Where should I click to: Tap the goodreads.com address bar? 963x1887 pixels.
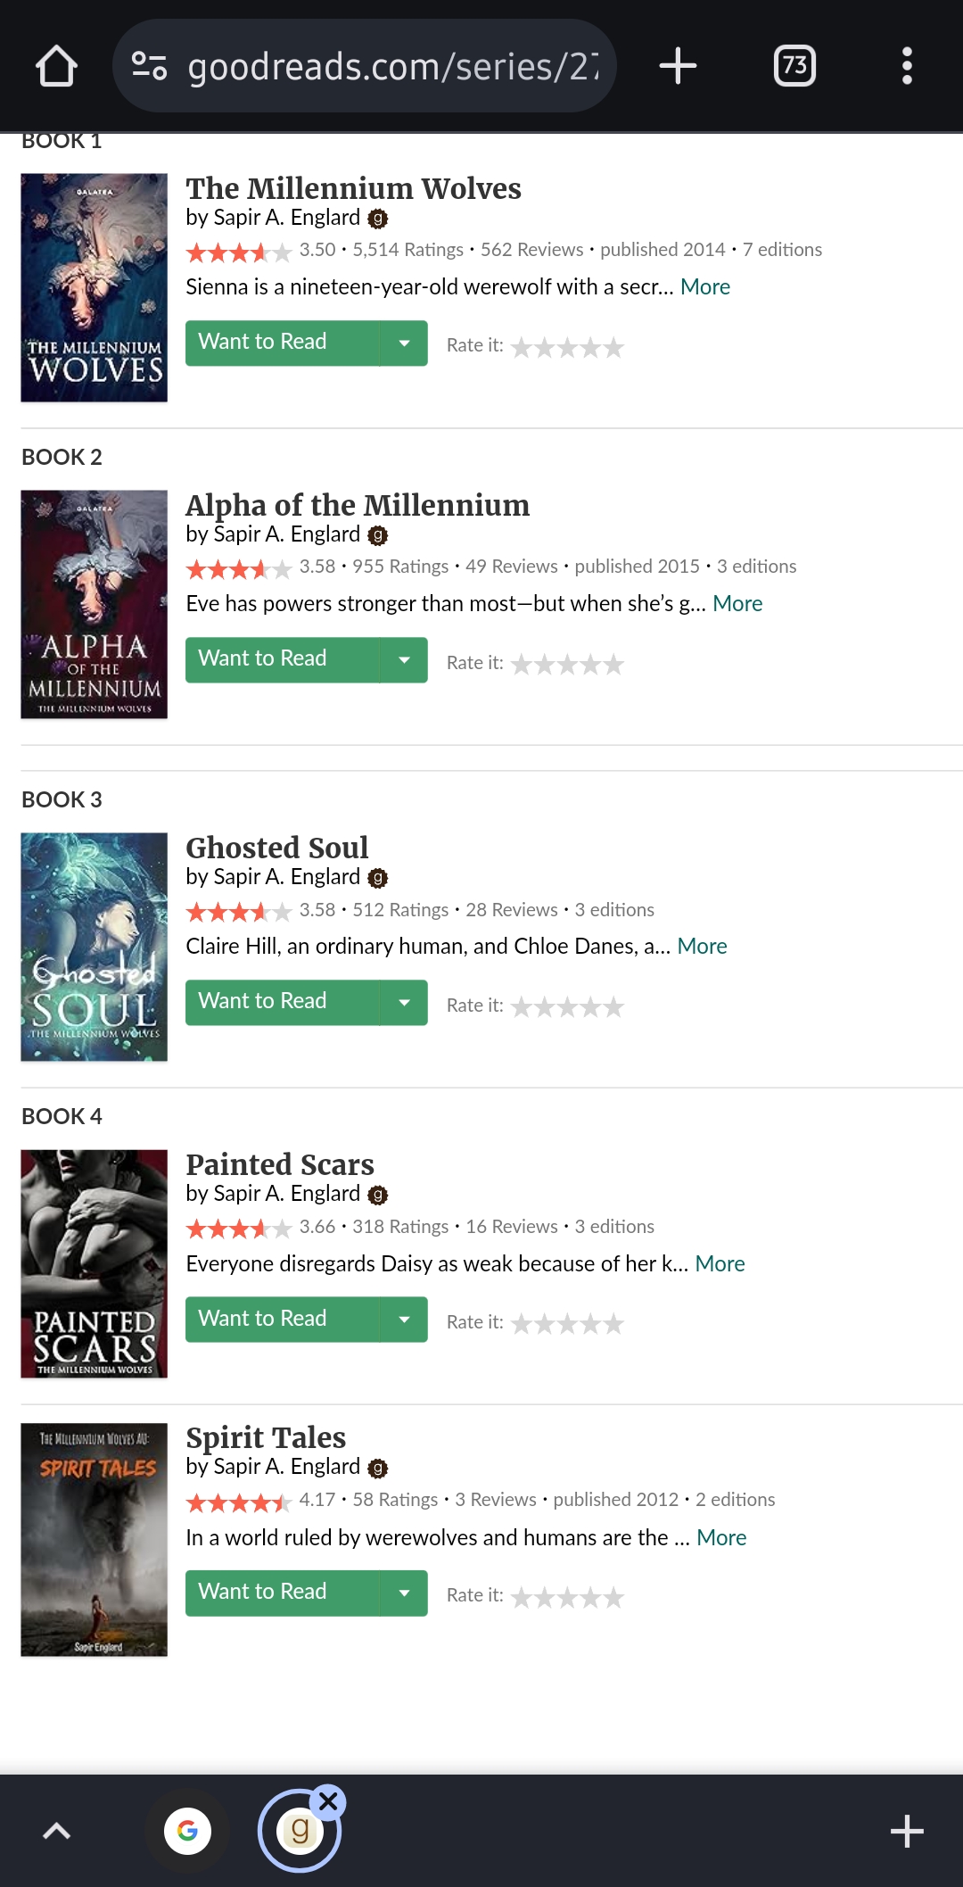tap(392, 66)
